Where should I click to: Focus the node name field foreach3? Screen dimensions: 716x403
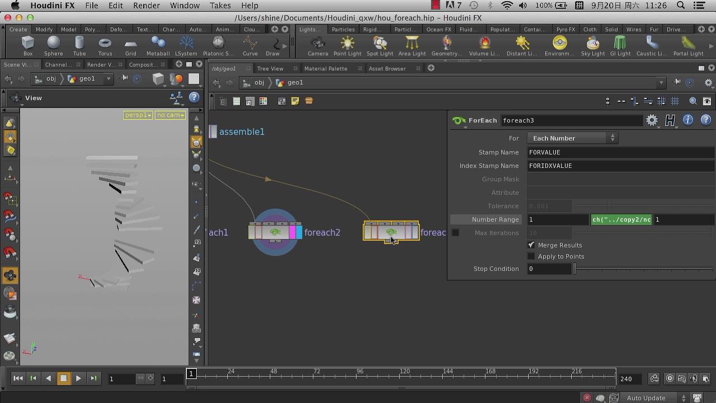(571, 120)
